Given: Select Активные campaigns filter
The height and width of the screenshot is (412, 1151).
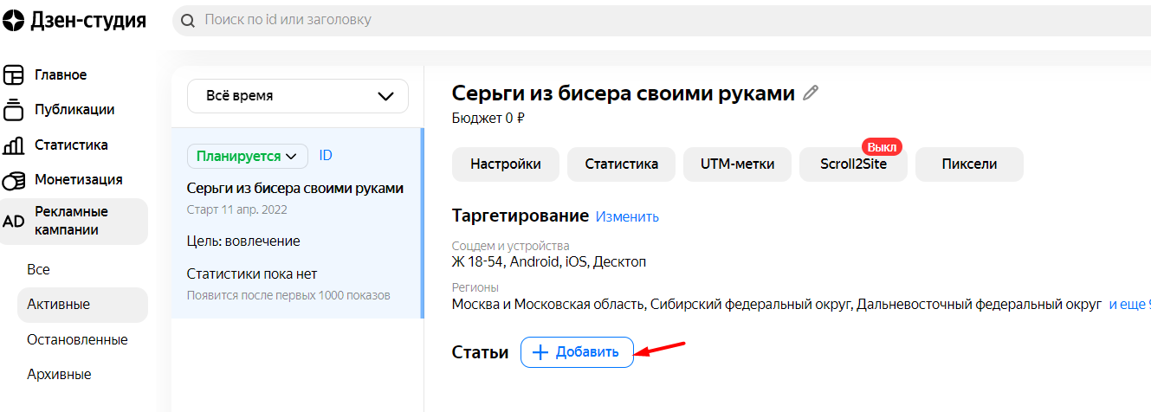Looking at the screenshot, I should [82, 305].
